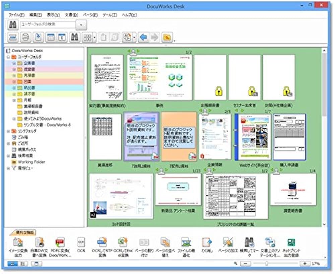Click the zoom minus button at bottom right
Screen dimensions: 335x274
[x=246, y=263]
